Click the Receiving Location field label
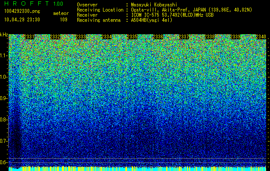The height and width of the screenshot is (171, 270). (100, 10)
